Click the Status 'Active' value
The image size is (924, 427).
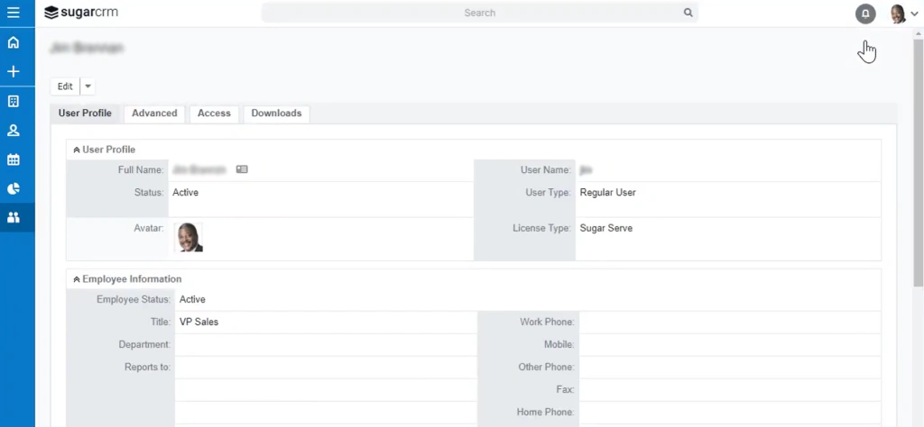tap(185, 192)
